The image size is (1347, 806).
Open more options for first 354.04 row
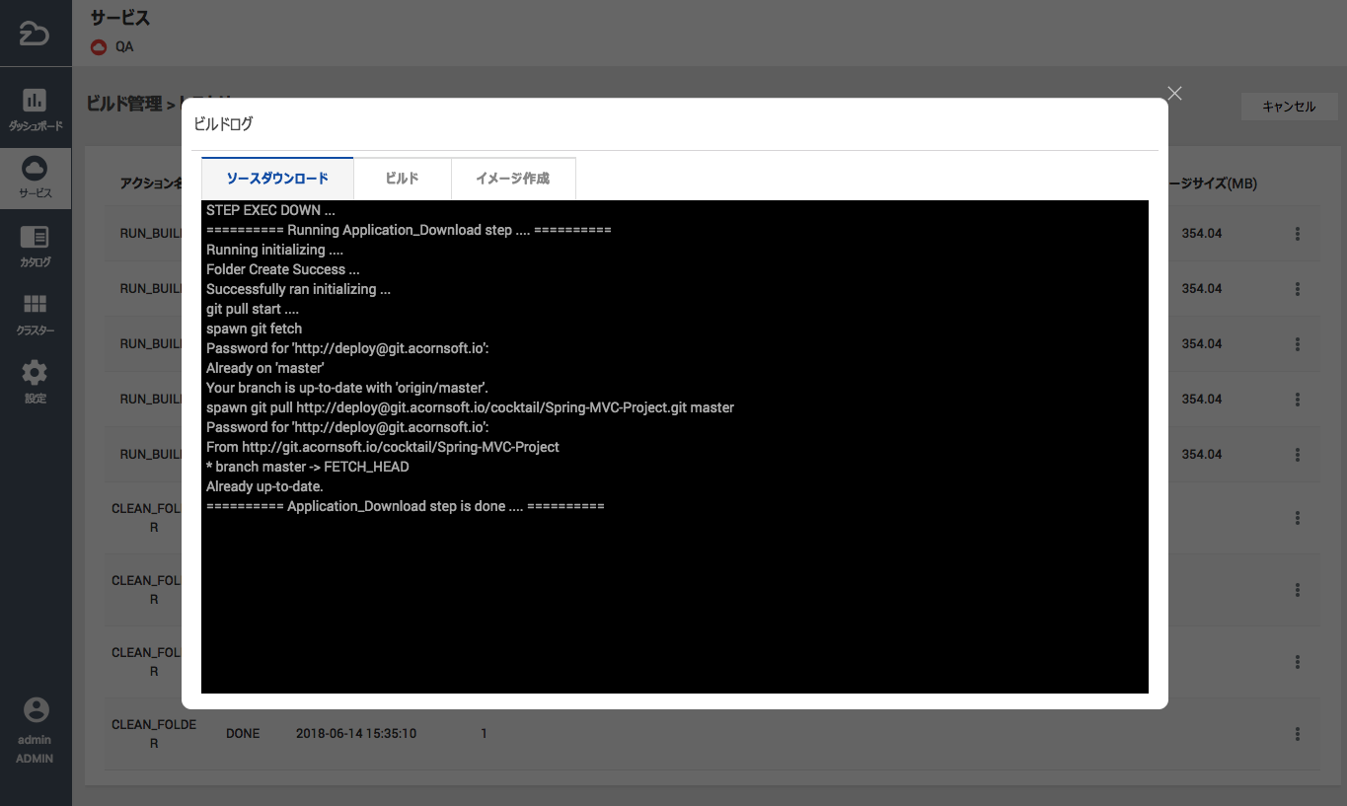coord(1297,234)
